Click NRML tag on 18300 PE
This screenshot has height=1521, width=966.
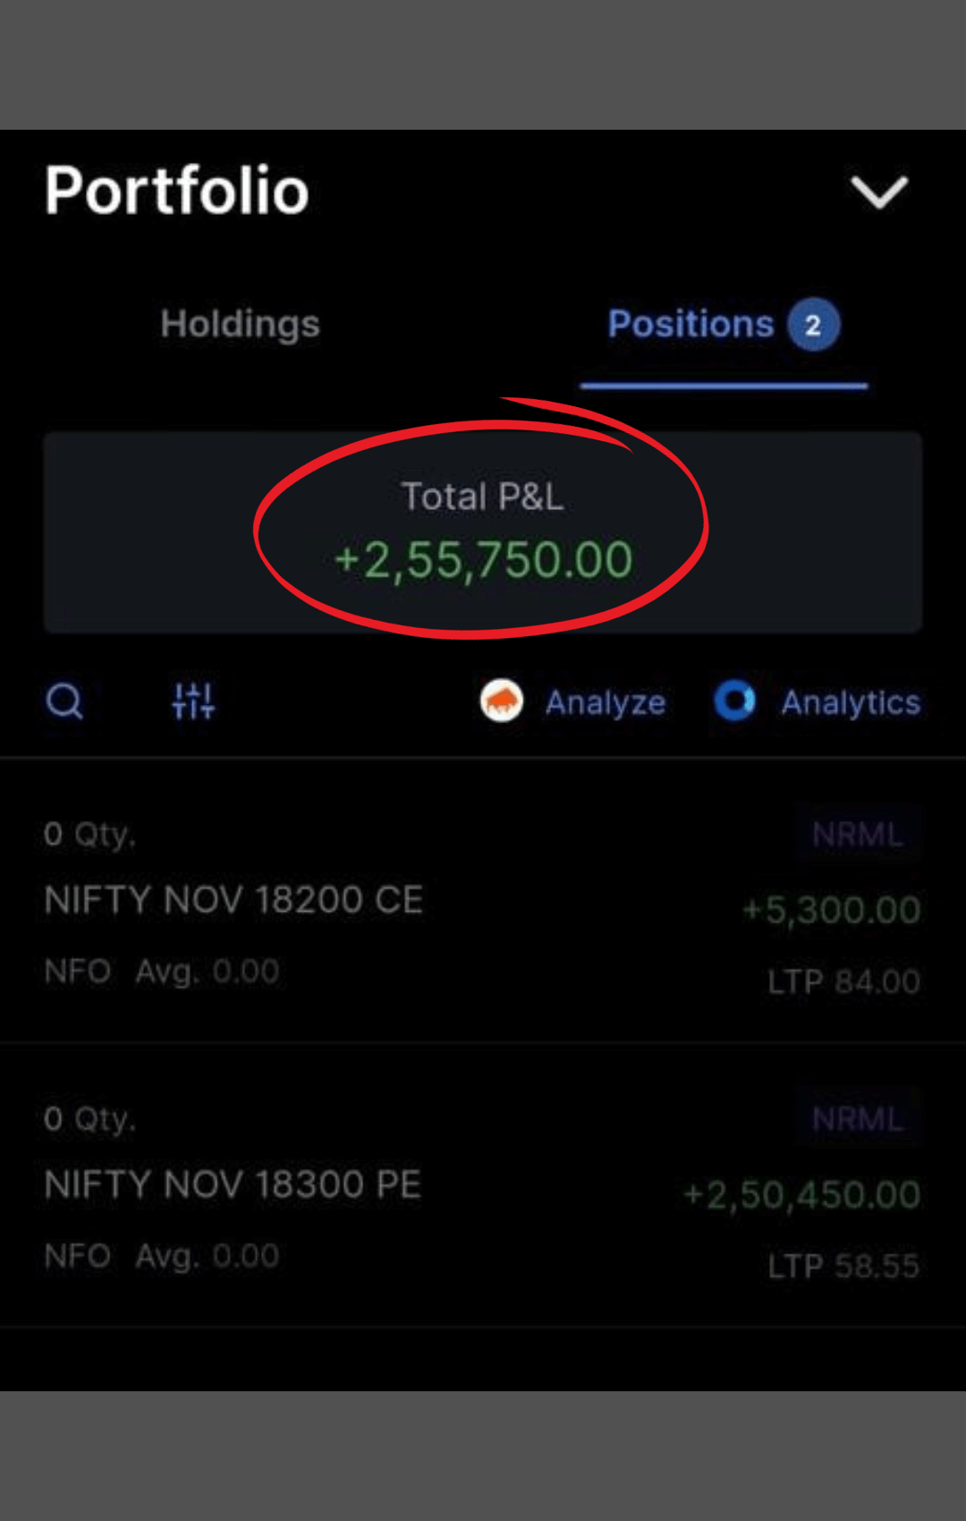pyautogui.click(x=857, y=1118)
